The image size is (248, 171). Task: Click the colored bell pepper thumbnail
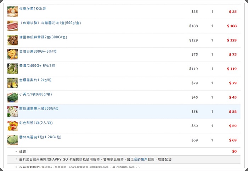(x=12, y=125)
